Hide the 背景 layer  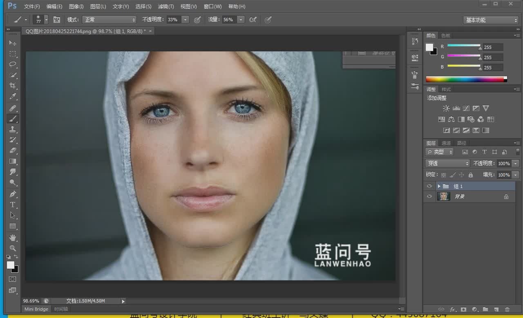pyautogui.click(x=429, y=197)
